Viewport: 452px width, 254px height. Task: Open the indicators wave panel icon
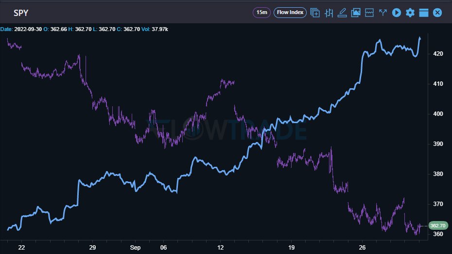pos(369,13)
